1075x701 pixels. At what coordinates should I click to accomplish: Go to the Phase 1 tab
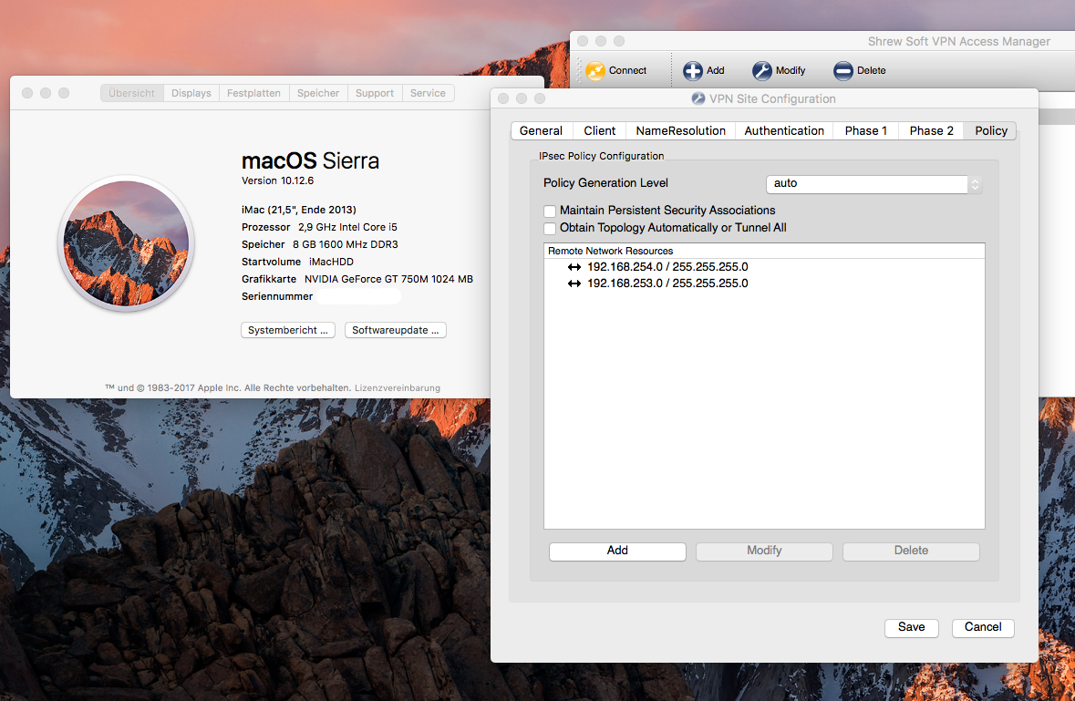pyautogui.click(x=866, y=131)
